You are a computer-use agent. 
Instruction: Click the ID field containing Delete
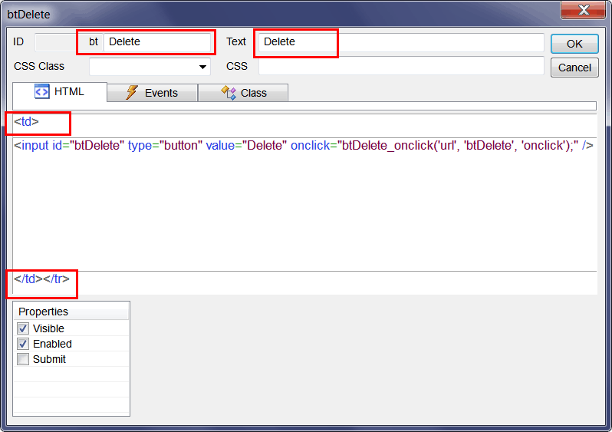tap(157, 41)
